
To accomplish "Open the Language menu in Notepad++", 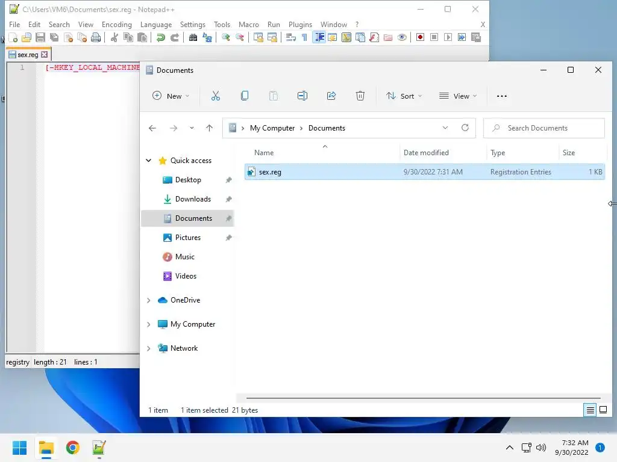I will tap(156, 24).
